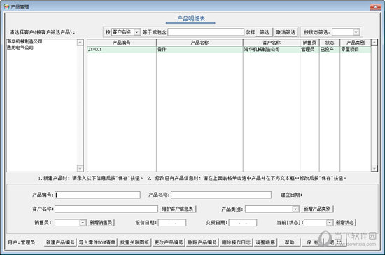Open the 产品类别 dropdown in the form
Image resolution: width=385 pixels, height=255 pixels.
[x=295, y=209]
